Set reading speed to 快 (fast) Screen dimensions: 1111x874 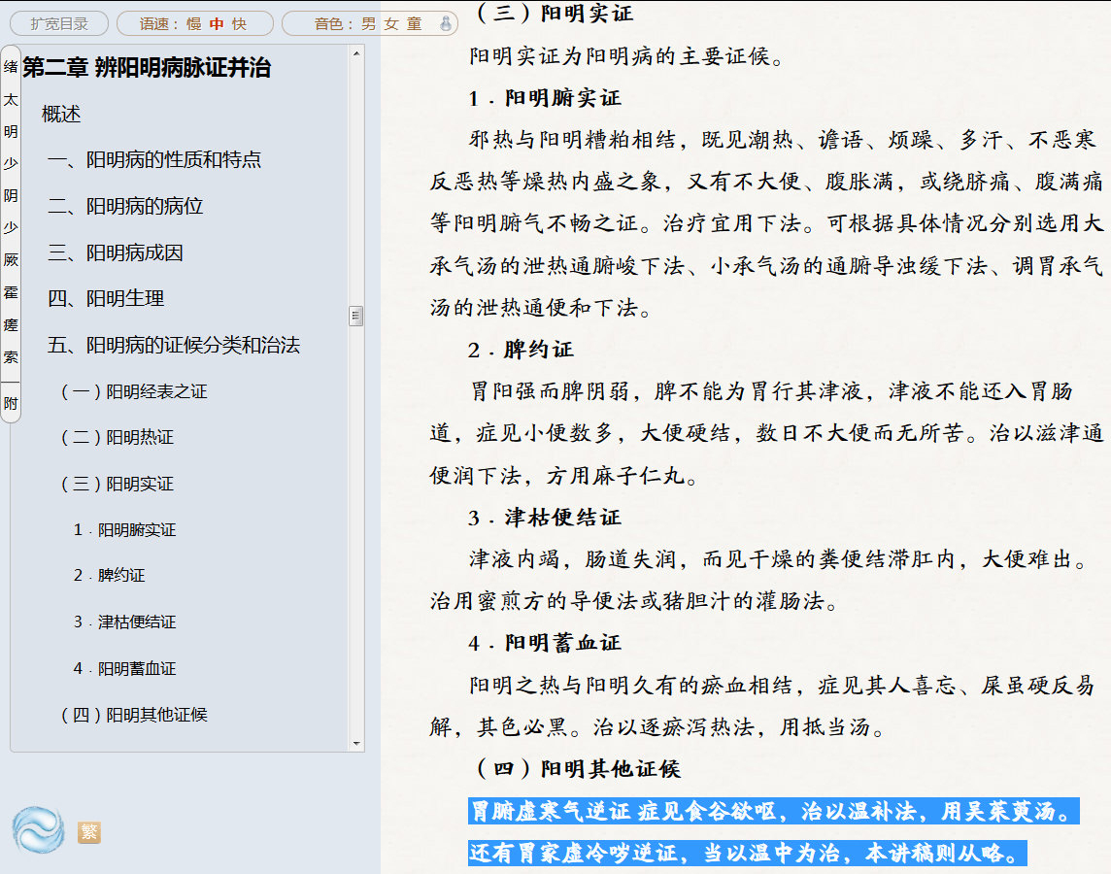click(239, 23)
